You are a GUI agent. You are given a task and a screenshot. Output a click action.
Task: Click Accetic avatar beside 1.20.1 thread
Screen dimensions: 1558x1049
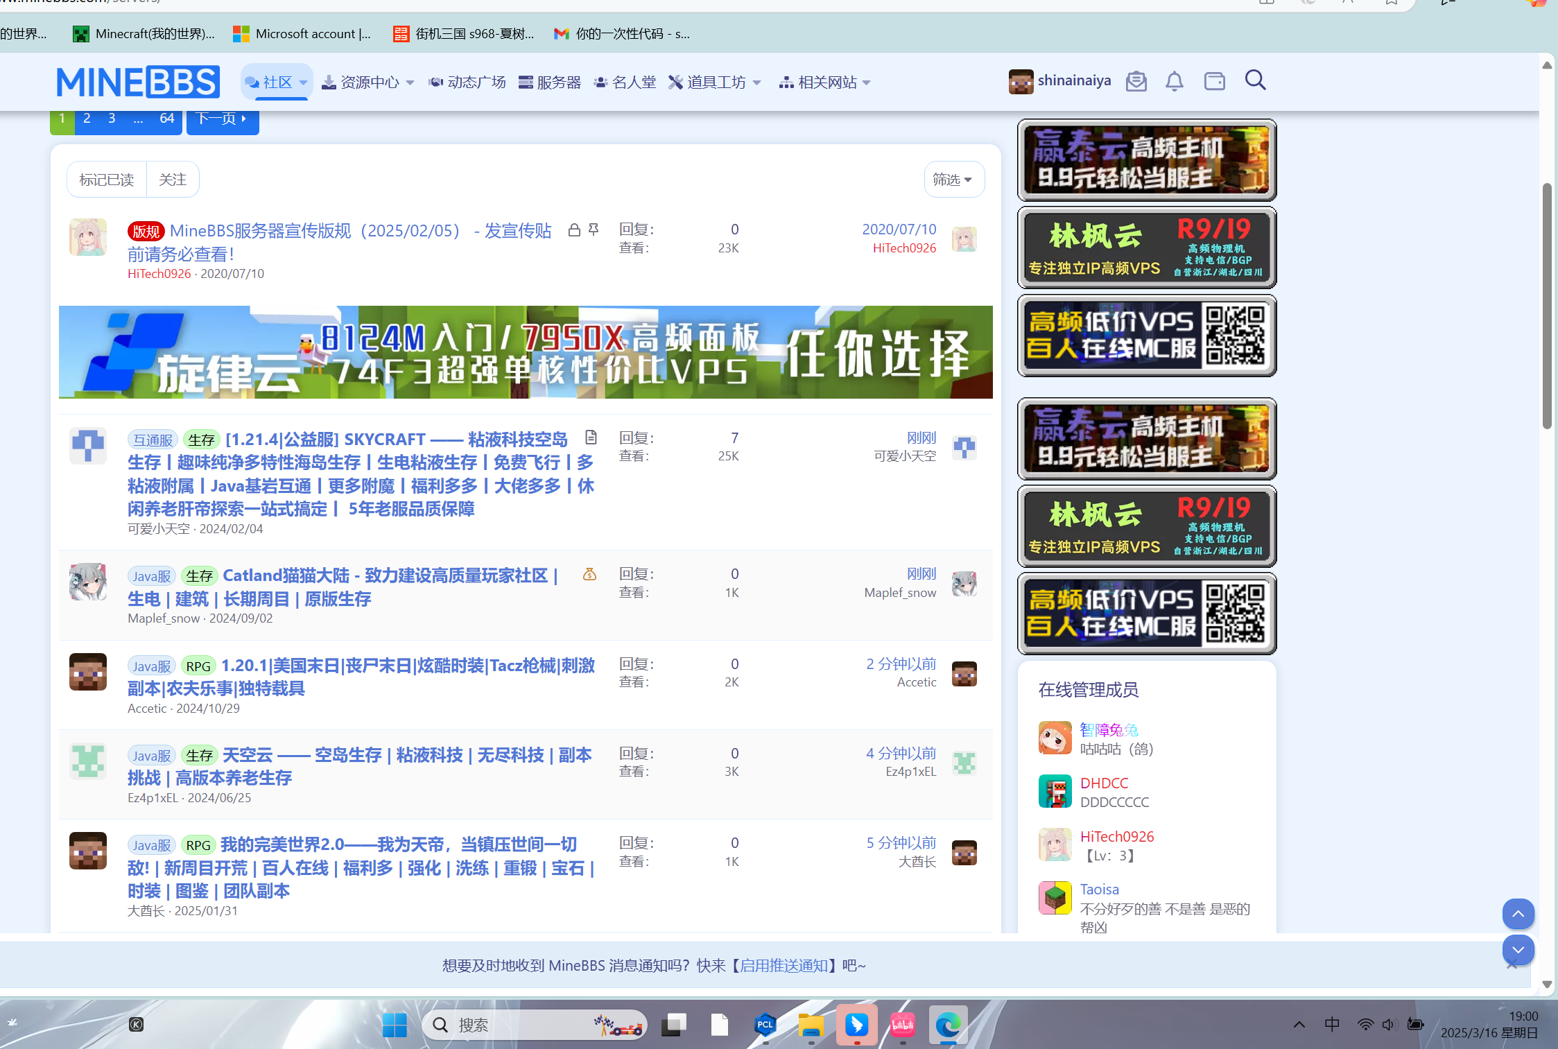click(88, 672)
